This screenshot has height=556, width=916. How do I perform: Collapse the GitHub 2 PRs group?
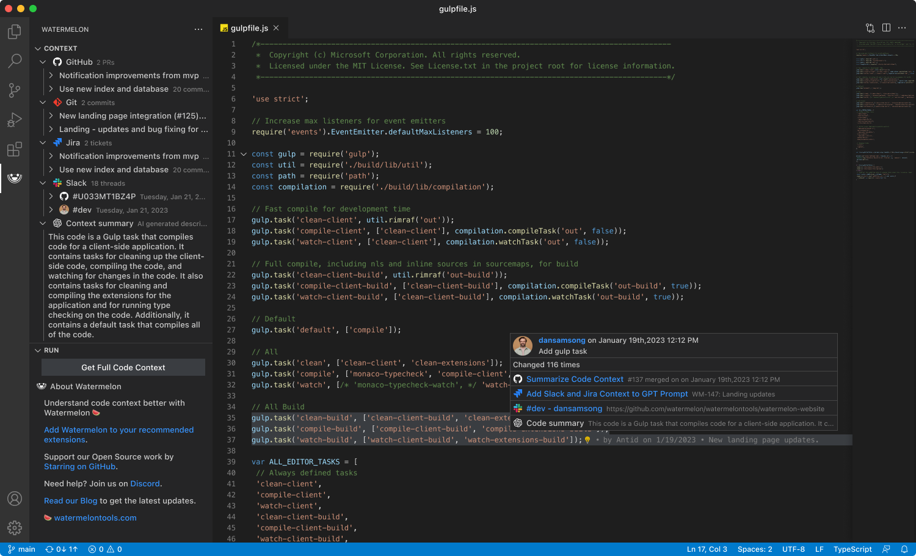pyautogui.click(x=43, y=62)
